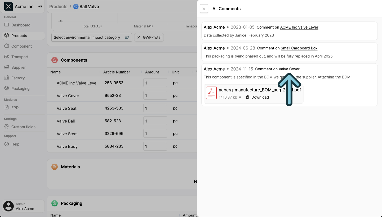Click the Help question mark icon
Screen dimensions: 382x217
click(x=7, y=144)
